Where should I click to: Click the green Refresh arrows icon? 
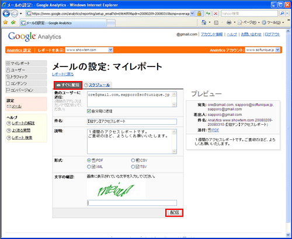click(208, 13)
